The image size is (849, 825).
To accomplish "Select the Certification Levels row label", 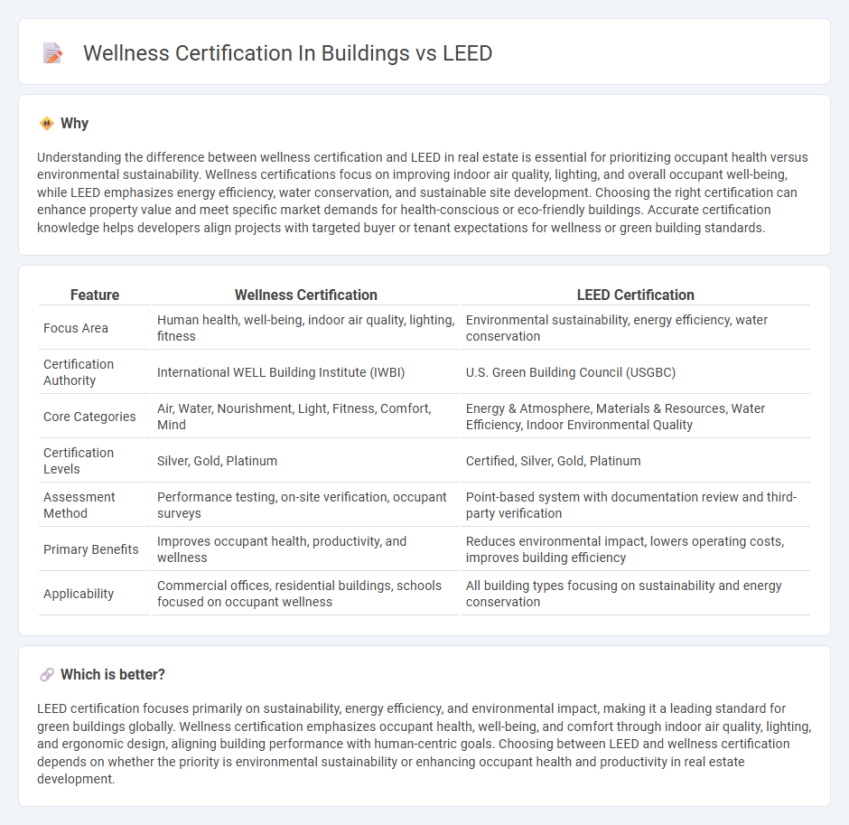I will point(79,461).
